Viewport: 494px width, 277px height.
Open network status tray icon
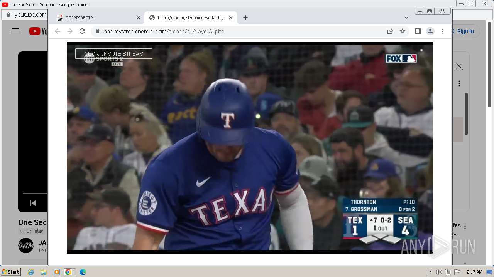[x=448, y=272]
